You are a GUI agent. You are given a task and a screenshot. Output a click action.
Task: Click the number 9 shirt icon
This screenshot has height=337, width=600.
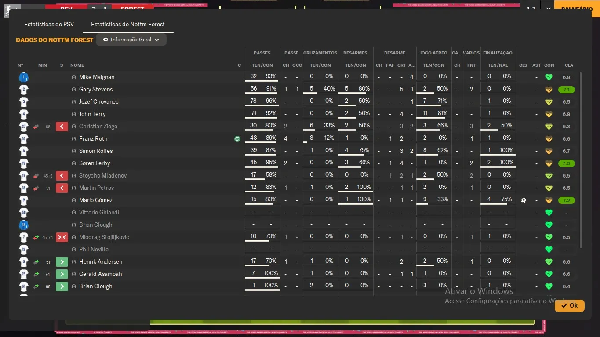click(x=23, y=200)
